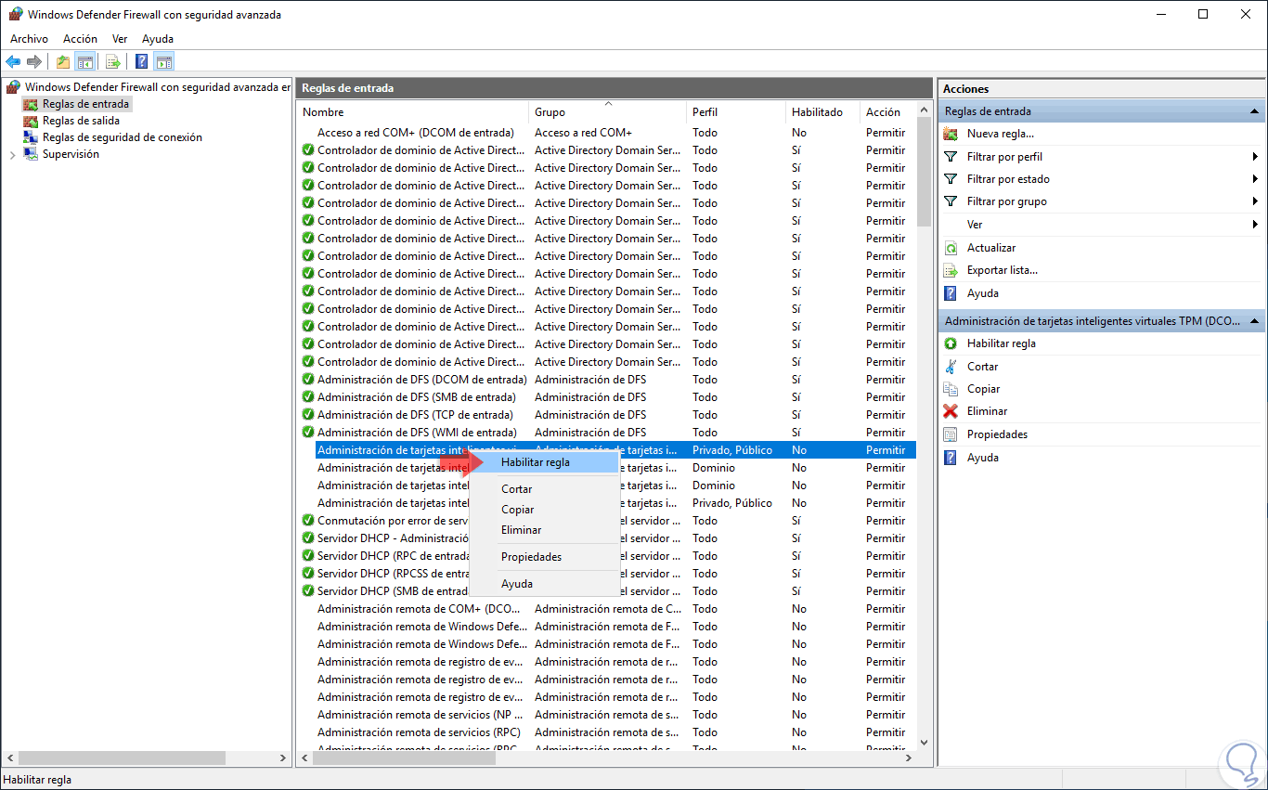Choose Habilitar regla in the context menu
This screenshot has height=790, width=1268.
(544, 461)
